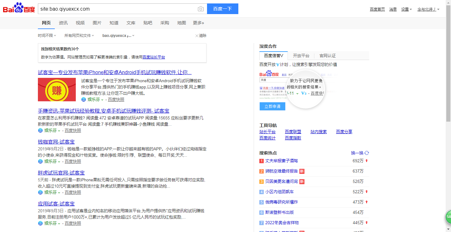Open hot search 贝因美更名遭问询
The width and height of the screenshot is (451, 232).
(x=282, y=181)
